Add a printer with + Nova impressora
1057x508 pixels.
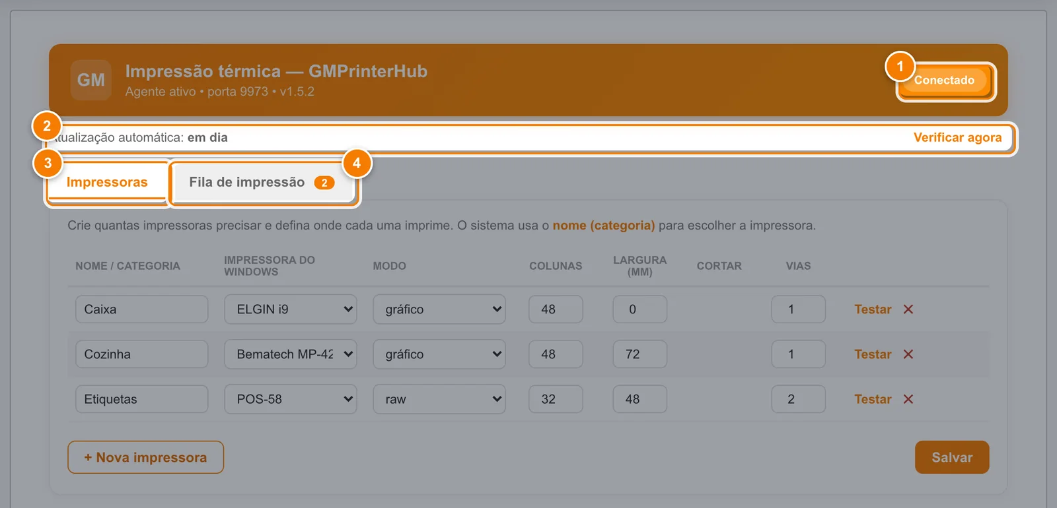pos(145,457)
